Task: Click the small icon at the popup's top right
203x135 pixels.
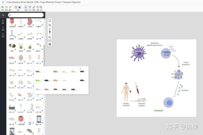Action: (80, 68)
